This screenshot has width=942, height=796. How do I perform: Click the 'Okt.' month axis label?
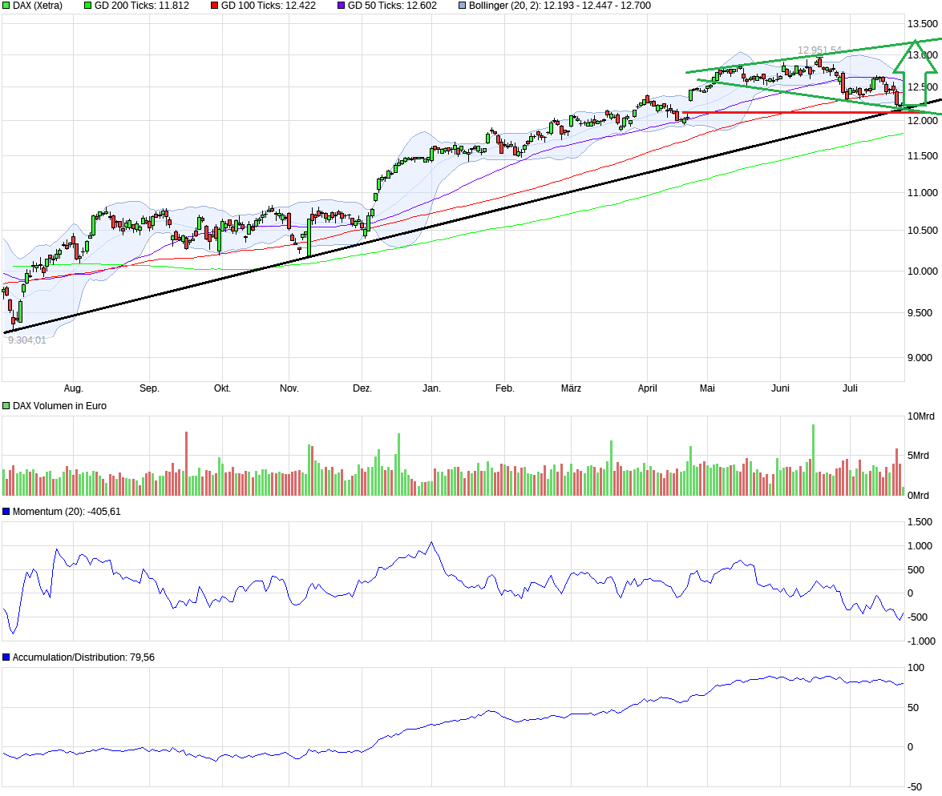point(222,388)
